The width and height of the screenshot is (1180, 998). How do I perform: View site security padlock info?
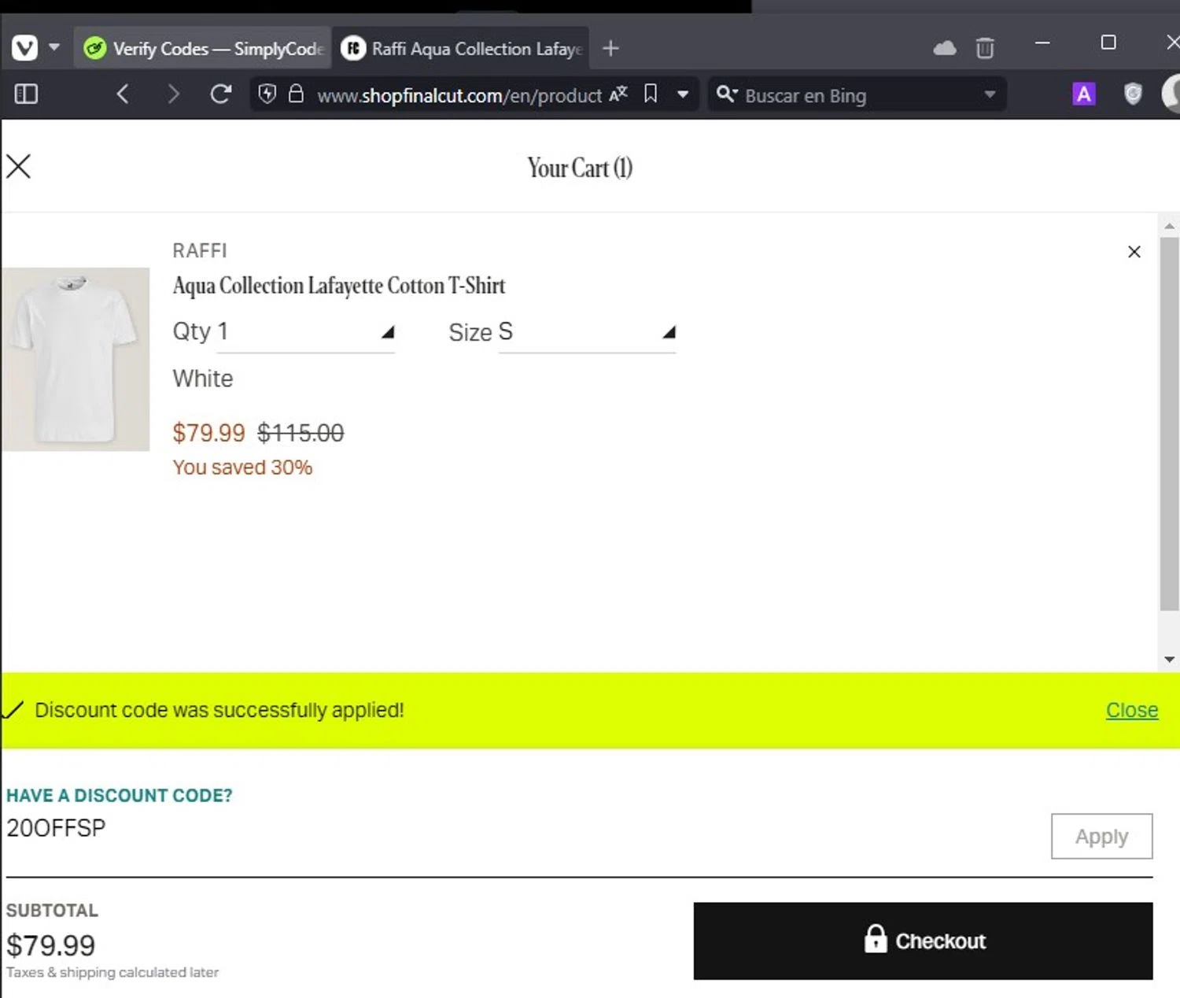[x=296, y=94]
